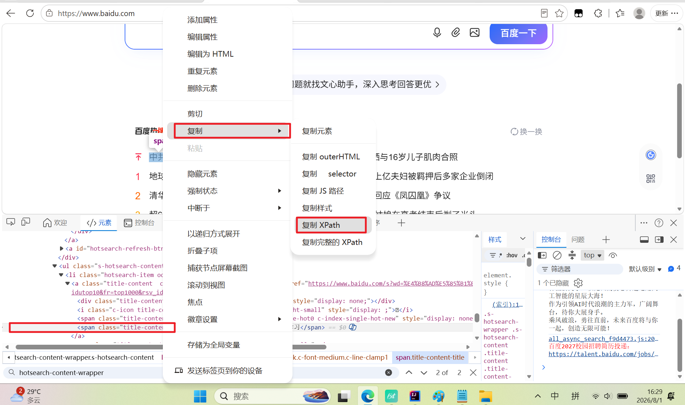Show the console sidebar panel
This screenshot has height=405, width=685.
click(x=542, y=255)
